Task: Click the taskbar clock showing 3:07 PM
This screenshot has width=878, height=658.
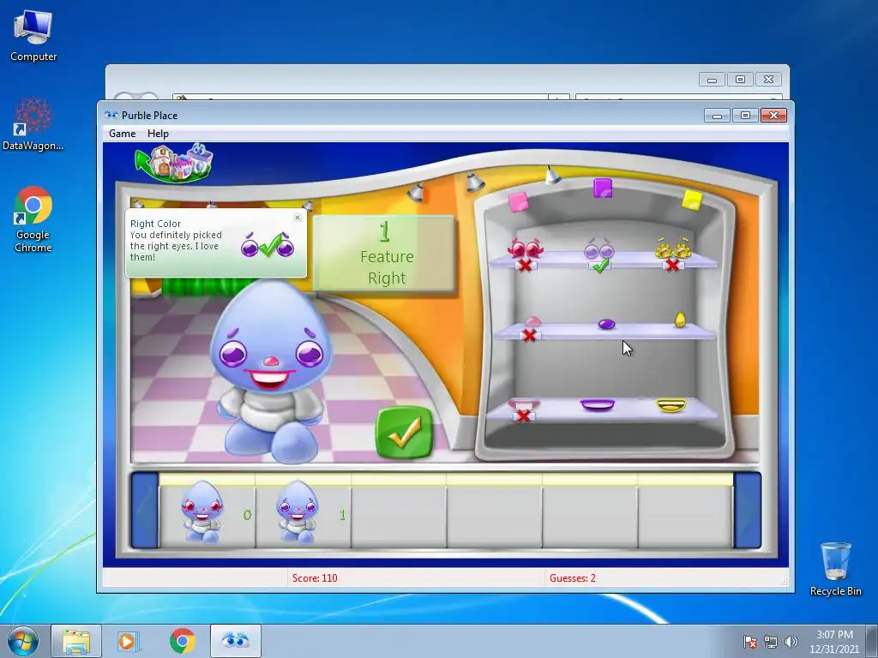Action: (x=834, y=642)
